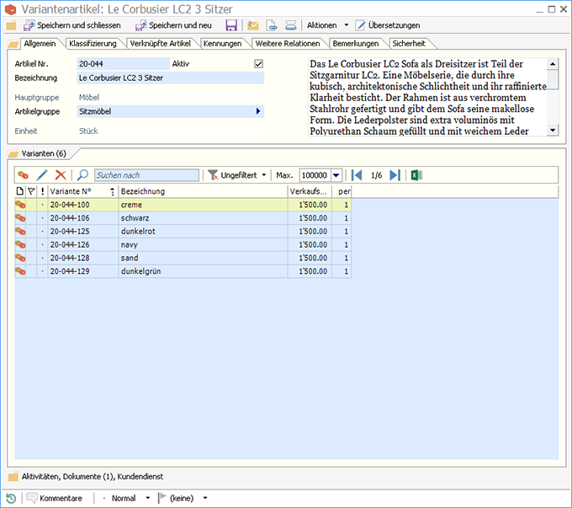Switch to the Klassifizierung tab

click(93, 44)
